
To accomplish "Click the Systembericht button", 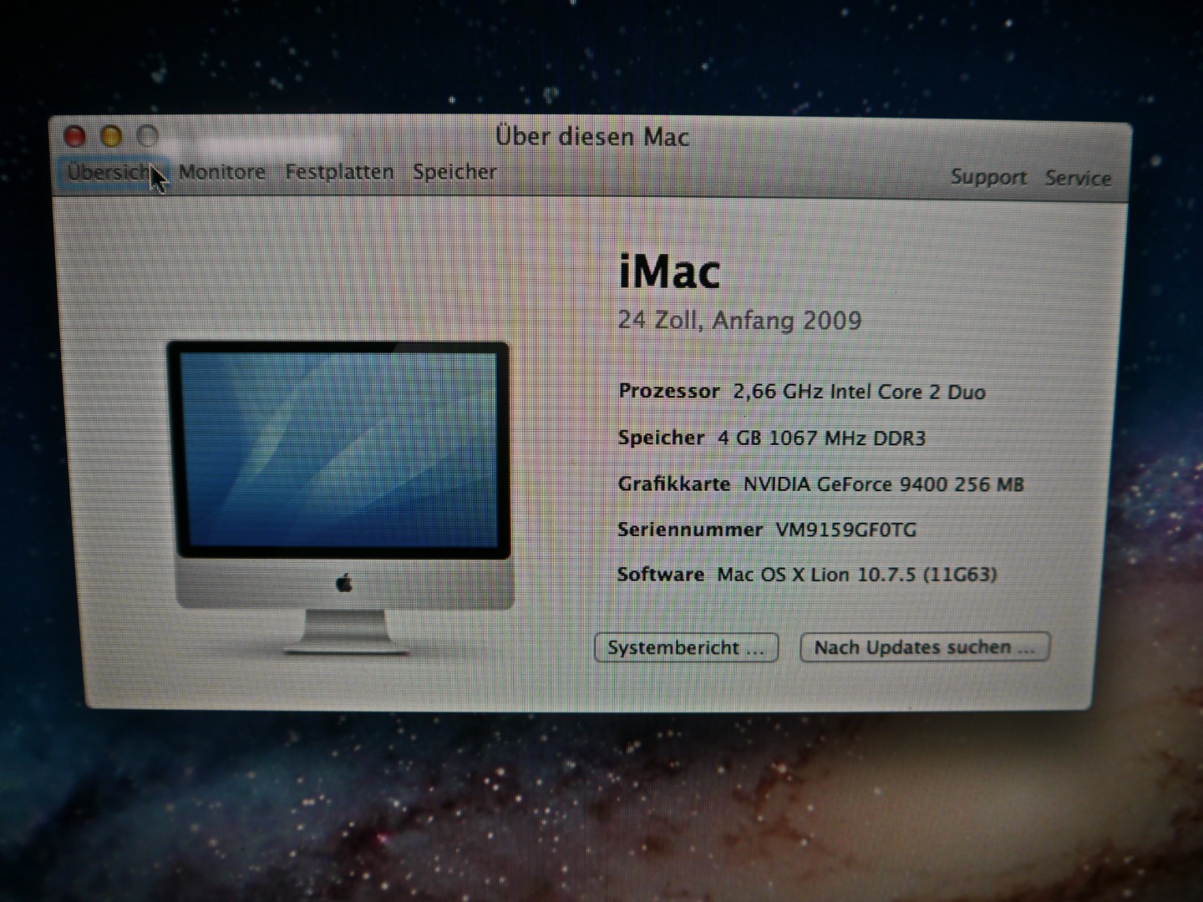I will [686, 648].
